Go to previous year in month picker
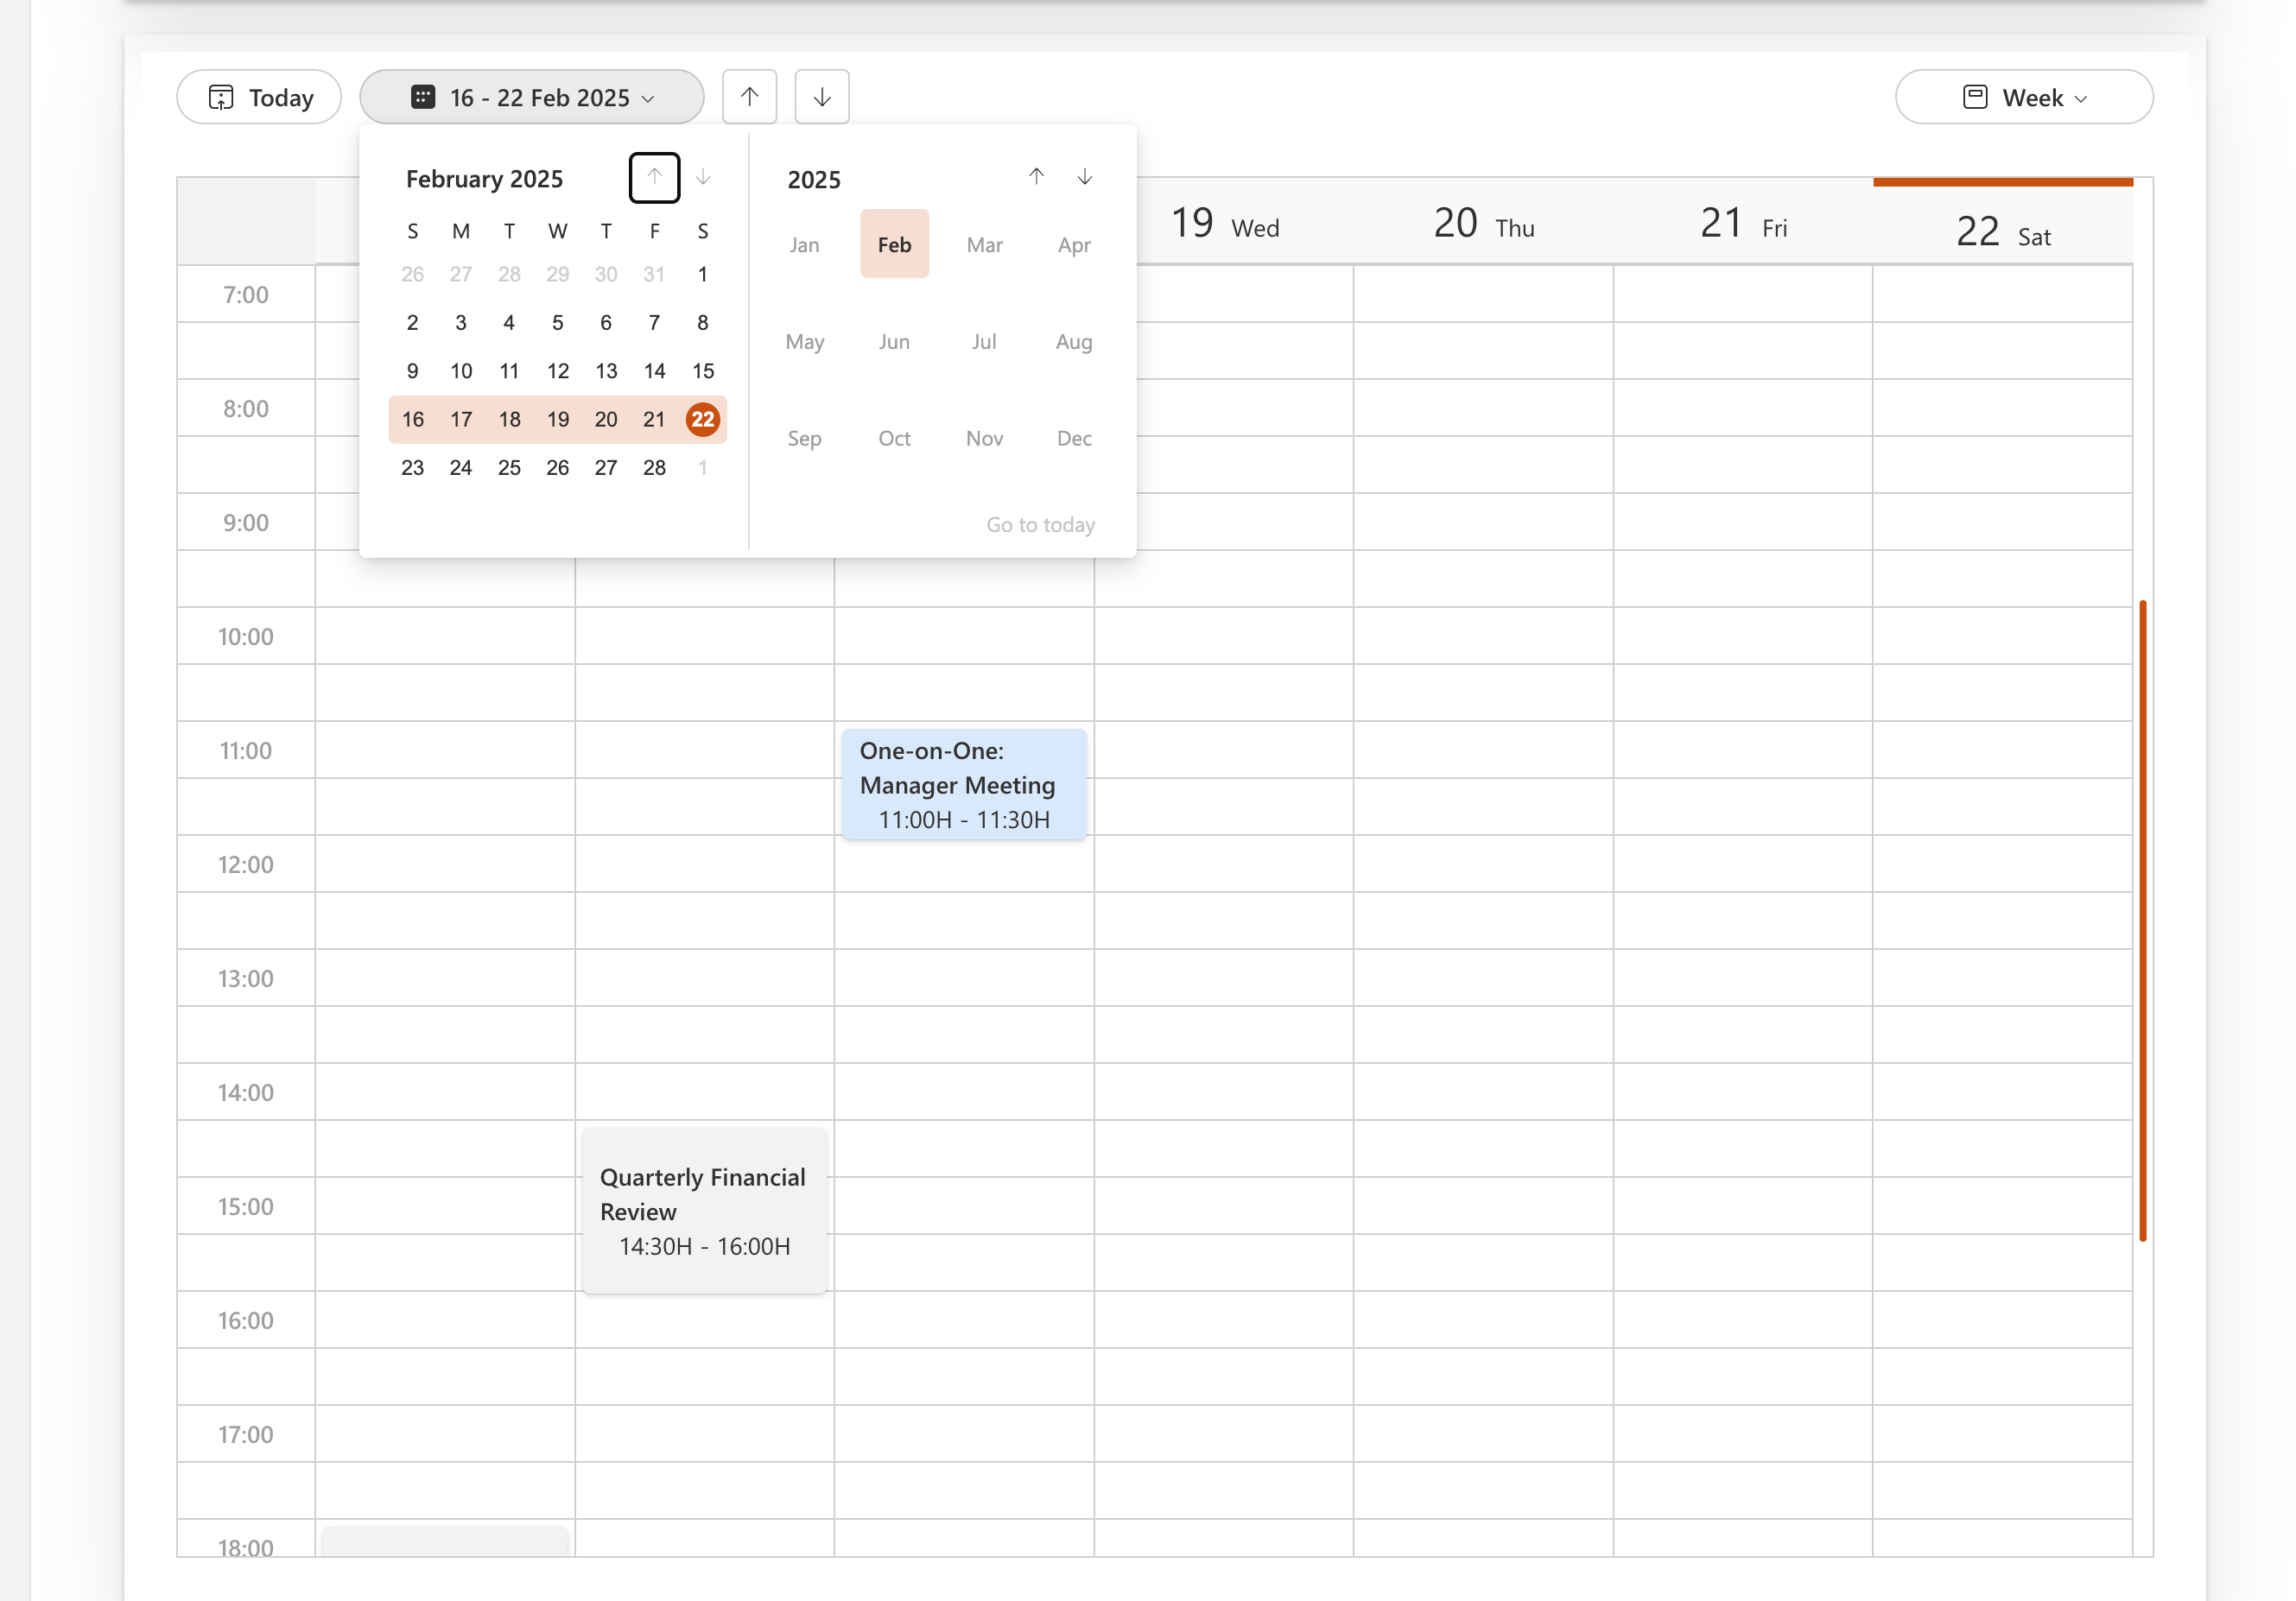 1036,177
